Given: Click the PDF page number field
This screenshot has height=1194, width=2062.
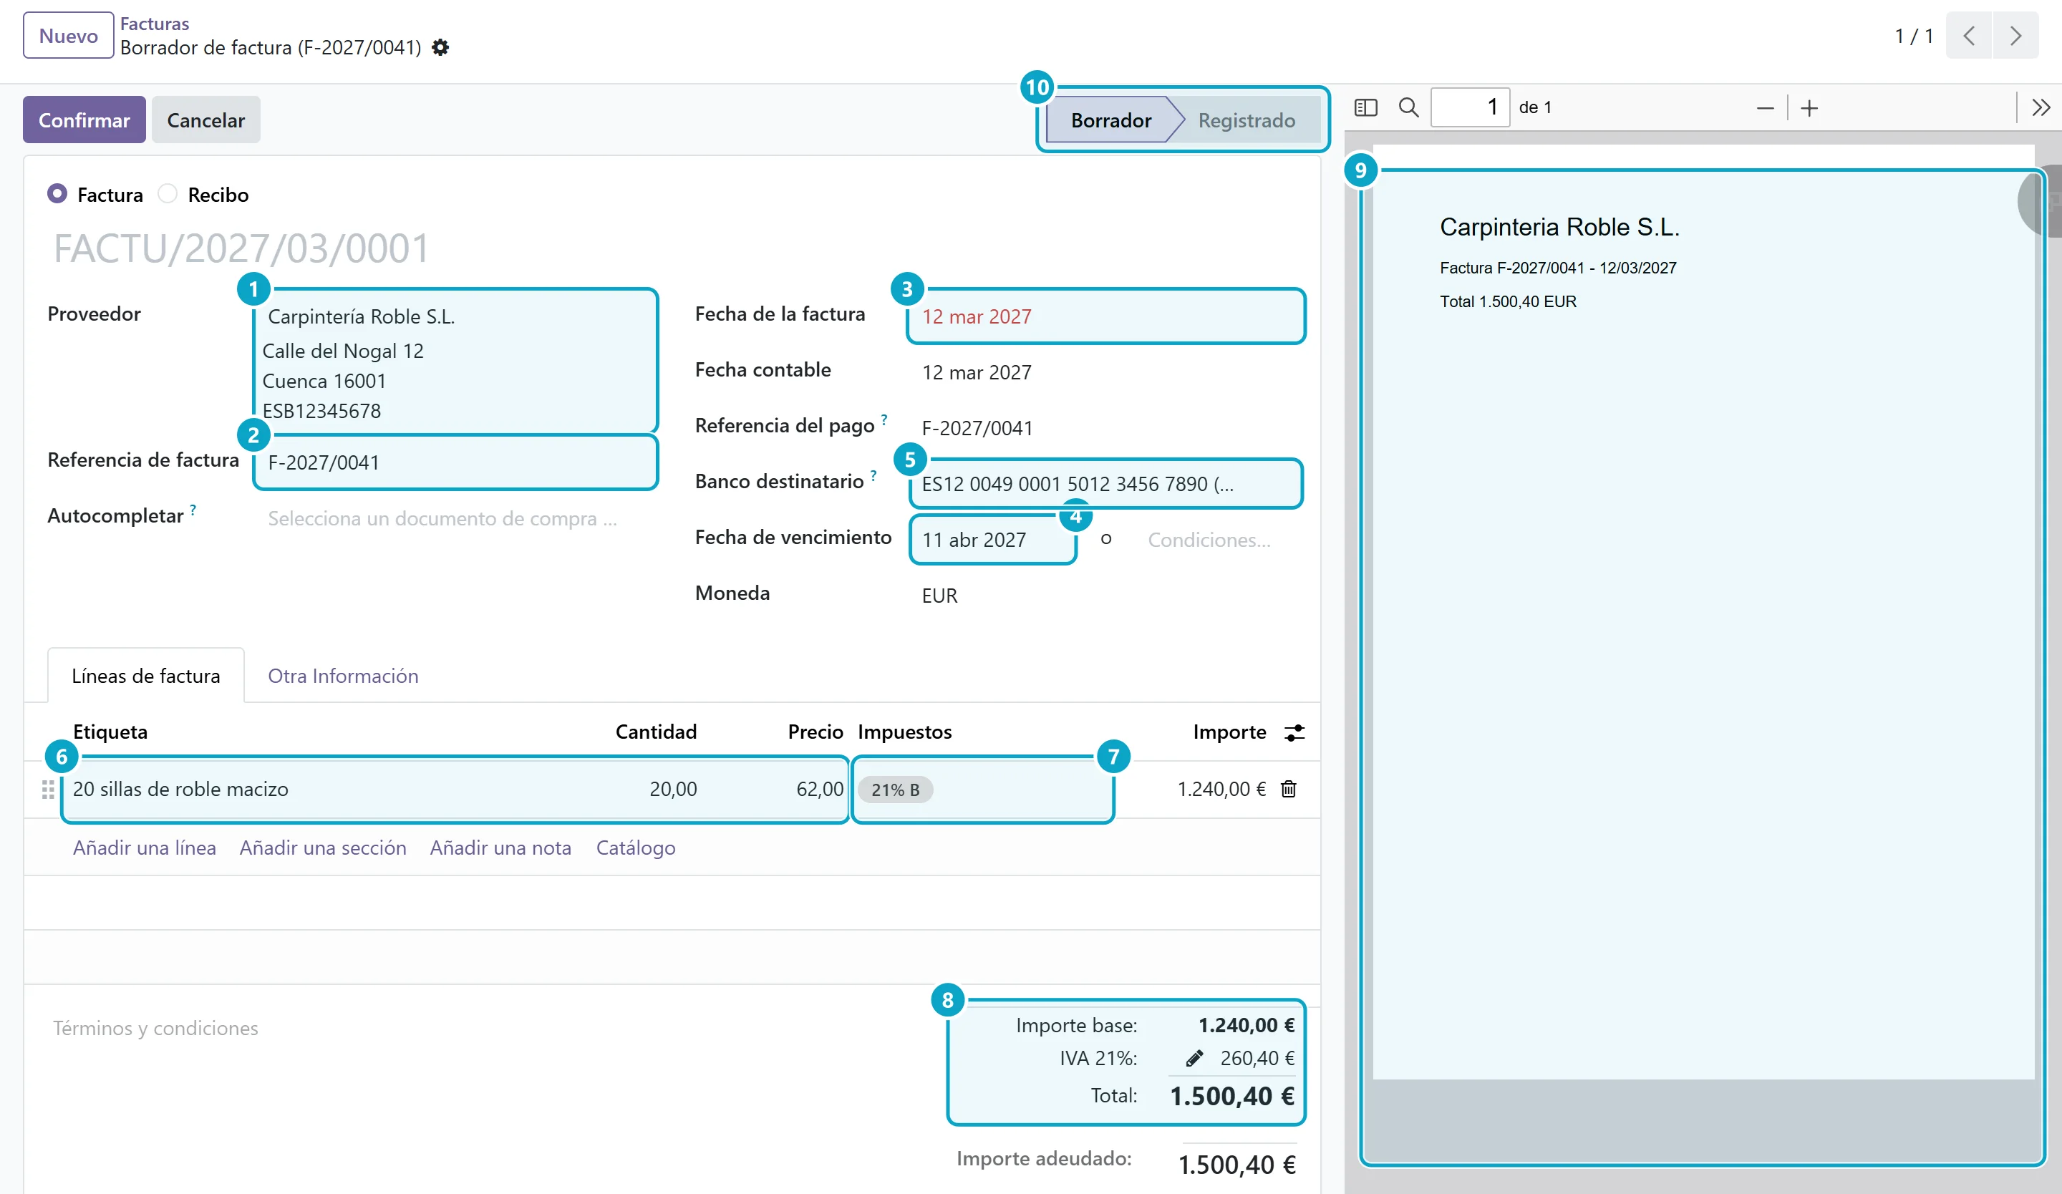Looking at the screenshot, I should coord(1470,107).
